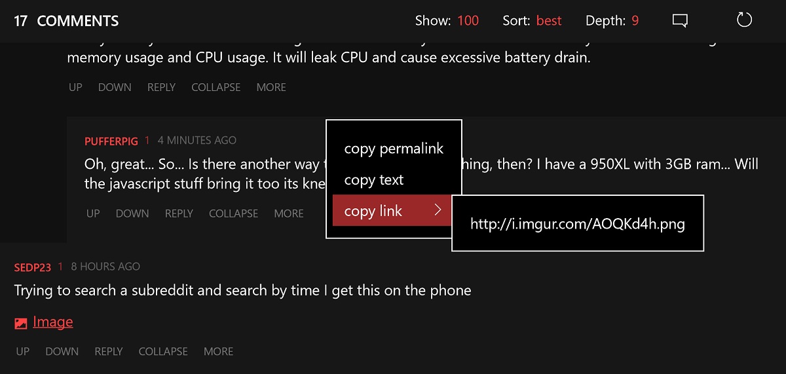Open user profile SEDP23
786x374 pixels.
pos(32,267)
